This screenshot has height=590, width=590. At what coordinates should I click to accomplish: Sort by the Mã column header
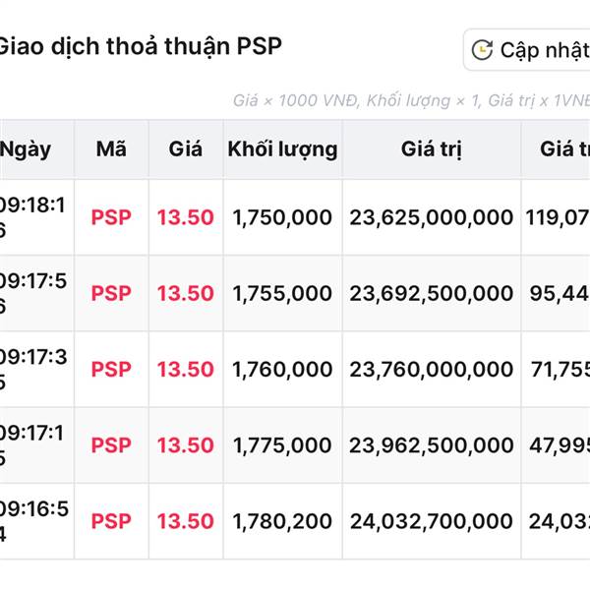[x=111, y=149]
